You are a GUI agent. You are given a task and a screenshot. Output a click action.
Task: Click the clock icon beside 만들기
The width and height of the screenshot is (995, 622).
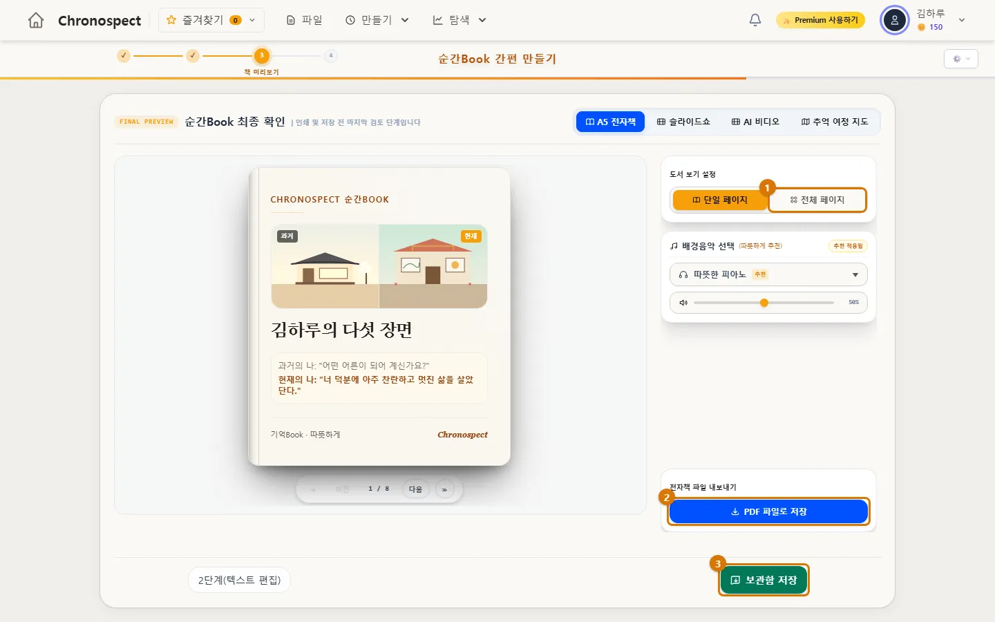pos(350,21)
